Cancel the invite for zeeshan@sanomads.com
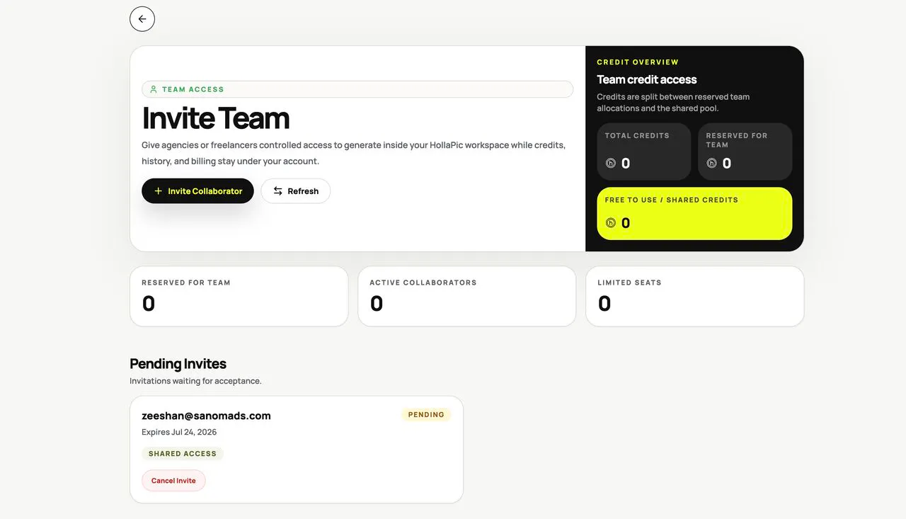Image resolution: width=906 pixels, height=519 pixels. 173,481
